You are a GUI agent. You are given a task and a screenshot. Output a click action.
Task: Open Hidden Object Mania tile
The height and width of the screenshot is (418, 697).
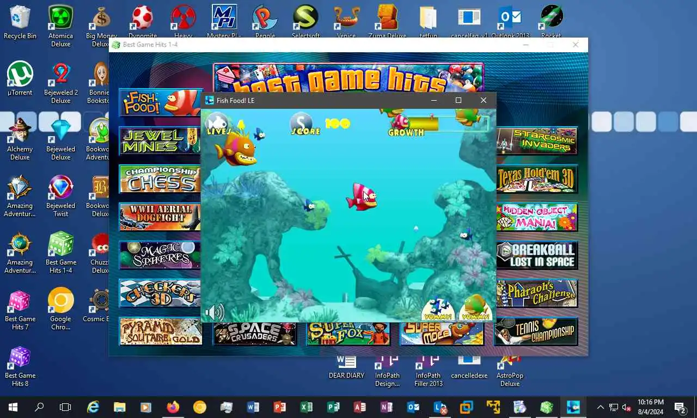[537, 217]
